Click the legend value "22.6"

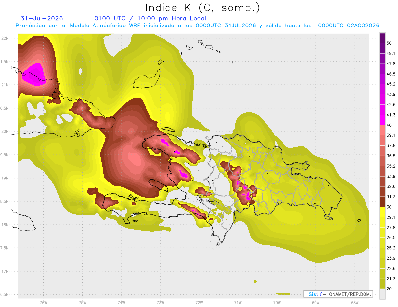tap(391, 268)
